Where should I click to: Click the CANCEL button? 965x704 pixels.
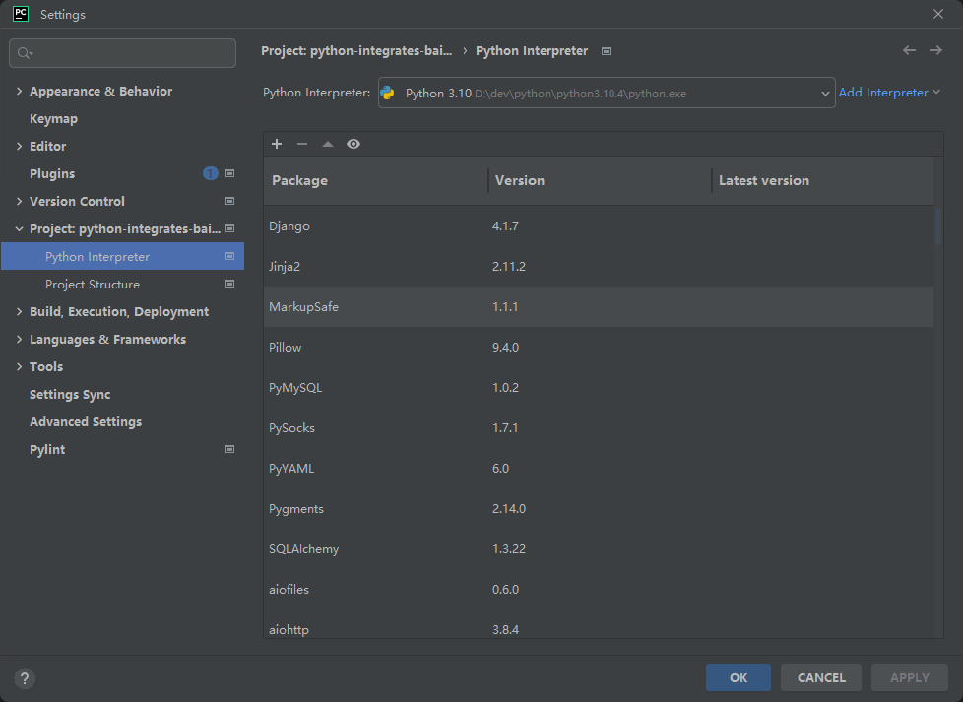click(x=821, y=677)
